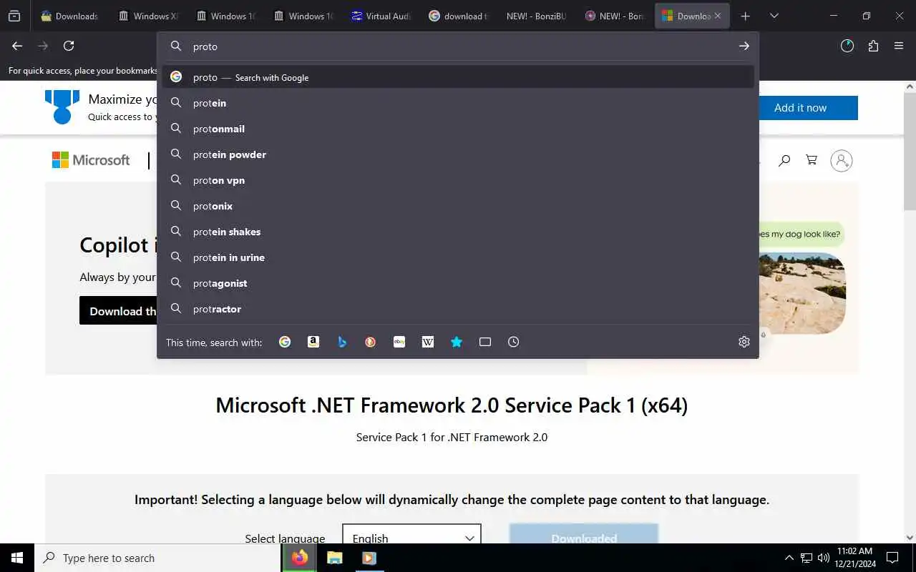The height and width of the screenshot is (572, 916).
Task: Open the Select language English dropdown
Action: pyautogui.click(x=411, y=534)
